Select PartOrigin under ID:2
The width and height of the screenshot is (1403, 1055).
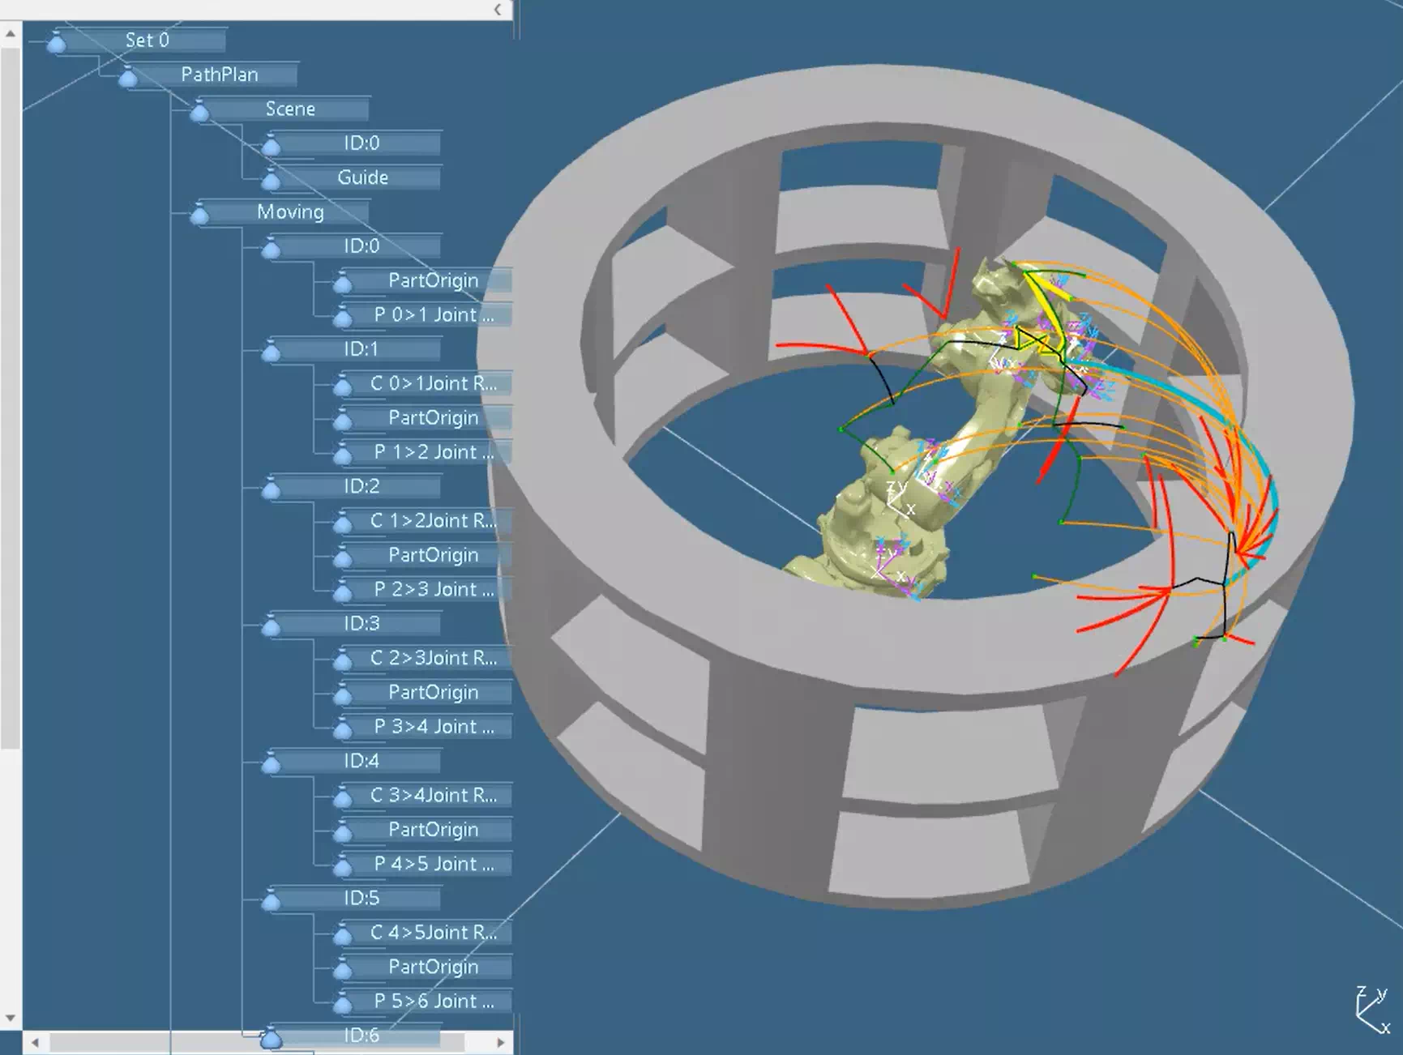(433, 555)
